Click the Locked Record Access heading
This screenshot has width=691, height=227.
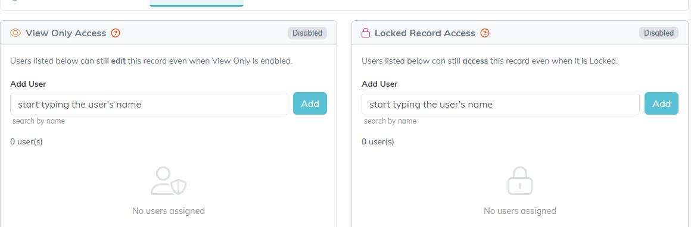(425, 33)
